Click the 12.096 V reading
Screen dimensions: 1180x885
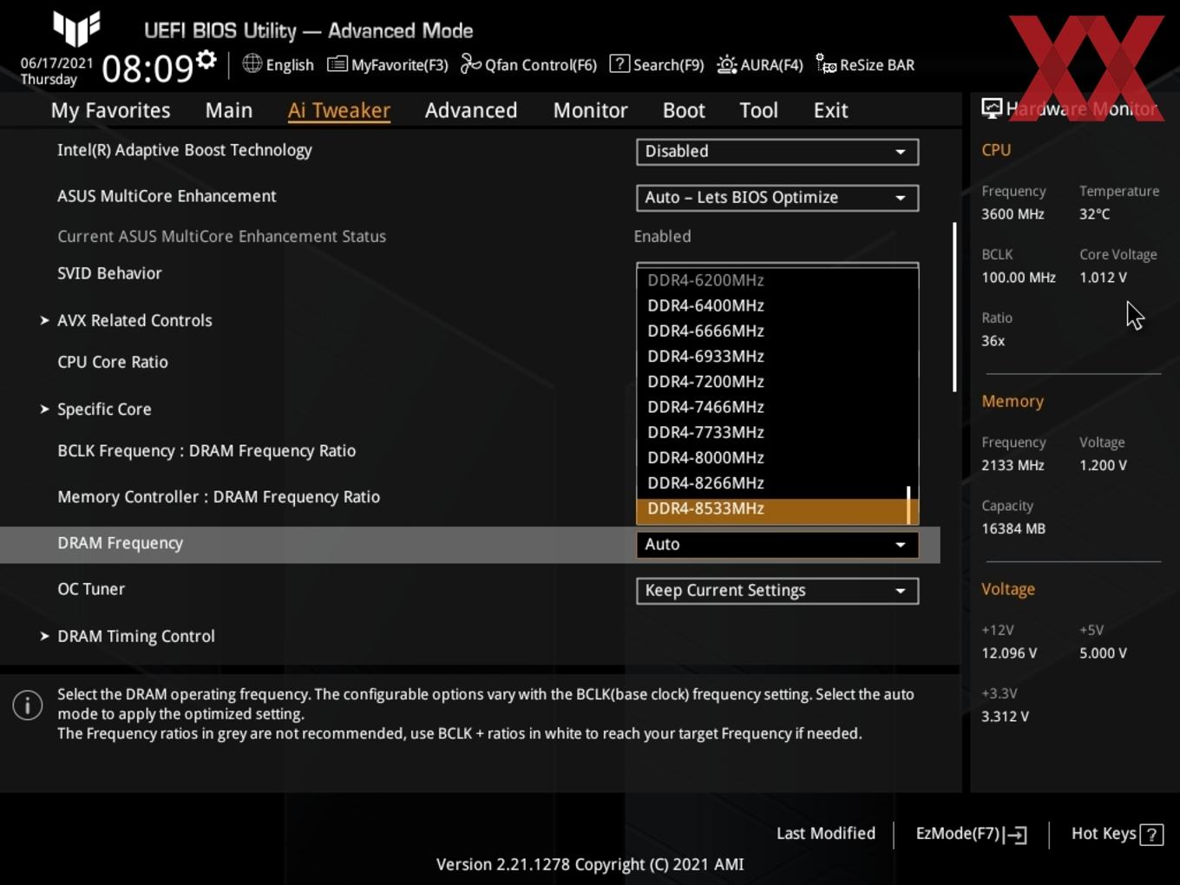(1009, 652)
